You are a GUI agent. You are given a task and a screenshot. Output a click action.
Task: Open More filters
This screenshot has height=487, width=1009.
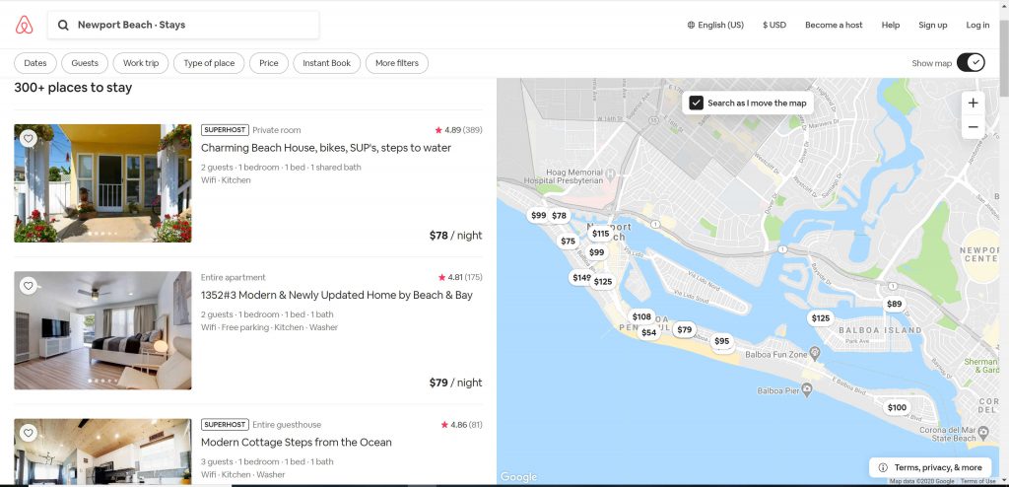[x=397, y=63]
